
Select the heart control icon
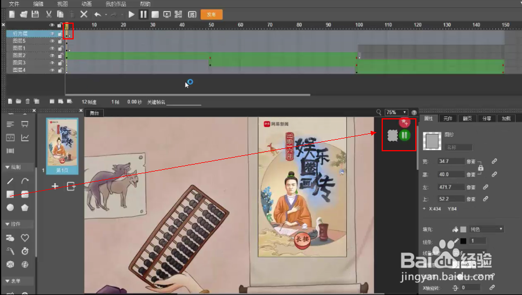coord(25,238)
